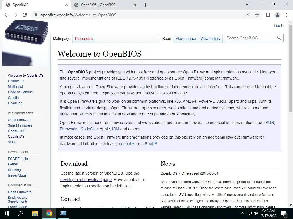Open the SLOF sidebar link
The height and width of the screenshot is (219, 293).
[x=12, y=142]
